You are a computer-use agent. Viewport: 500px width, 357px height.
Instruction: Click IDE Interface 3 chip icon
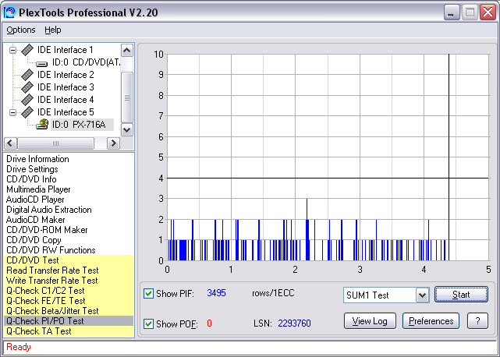pyautogui.click(x=27, y=87)
